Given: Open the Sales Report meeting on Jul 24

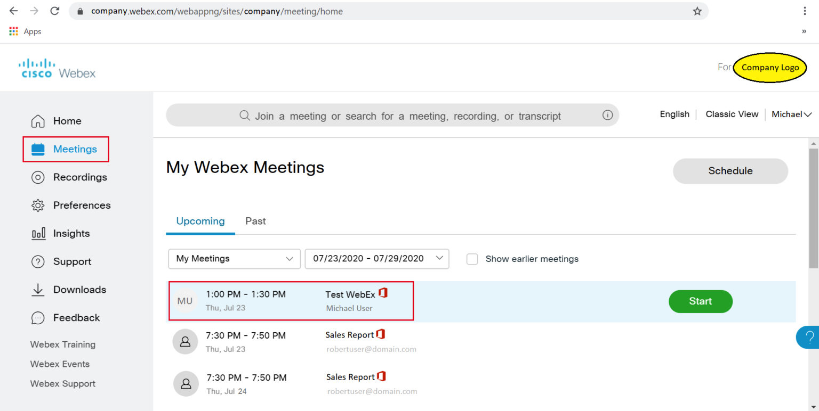Looking at the screenshot, I should [350, 377].
